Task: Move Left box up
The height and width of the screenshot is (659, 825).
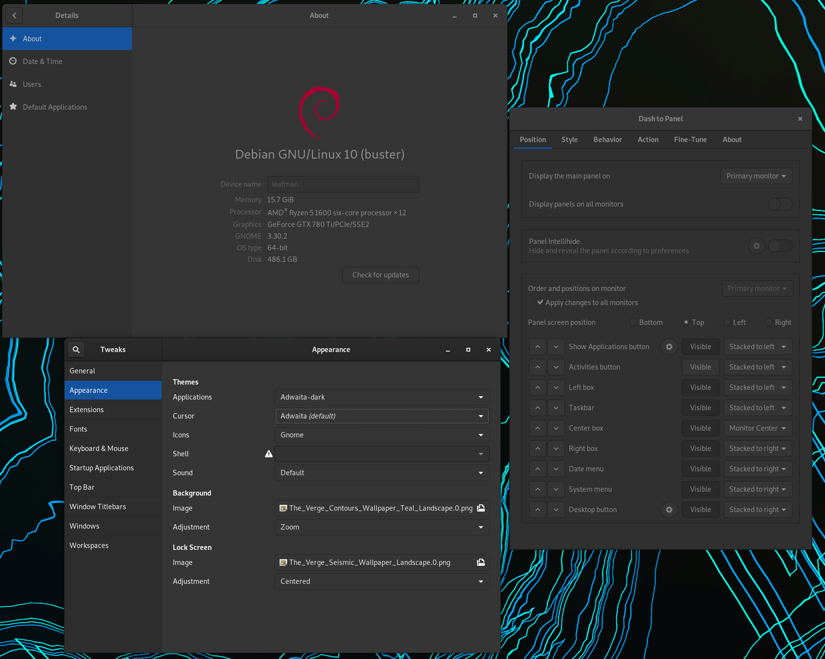Action: pyautogui.click(x=538, y=387)
